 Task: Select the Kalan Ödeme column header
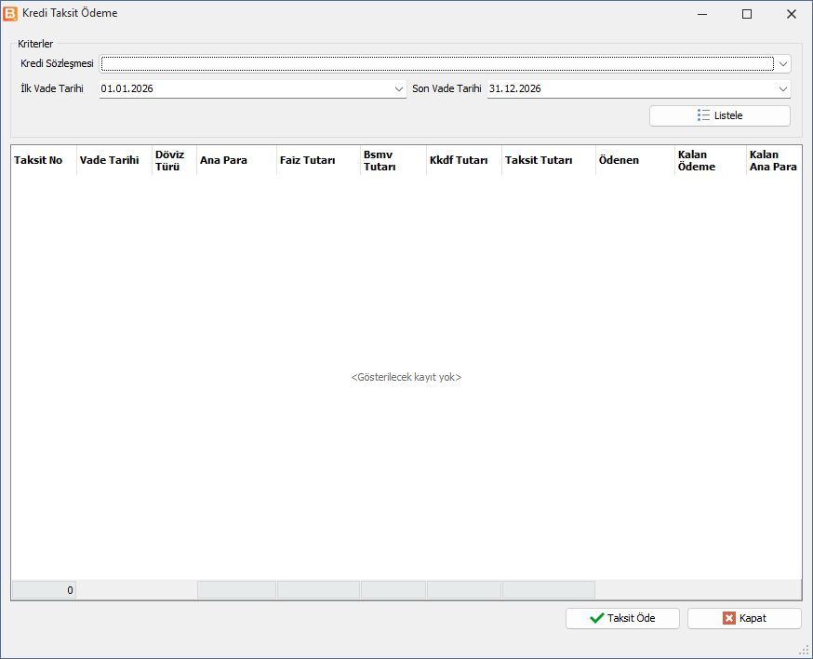[711, 160]
